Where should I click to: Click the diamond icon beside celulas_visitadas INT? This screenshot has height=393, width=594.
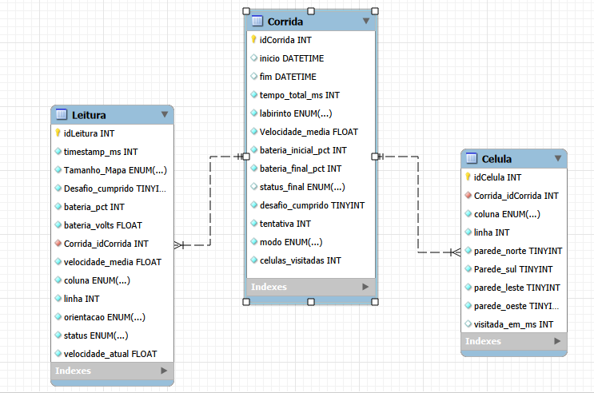[x=253, y=260]
